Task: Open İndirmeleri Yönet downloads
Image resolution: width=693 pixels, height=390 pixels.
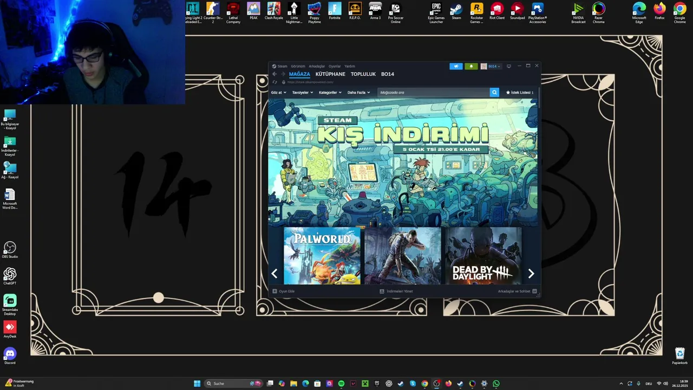Action: (x=396, y=291)
